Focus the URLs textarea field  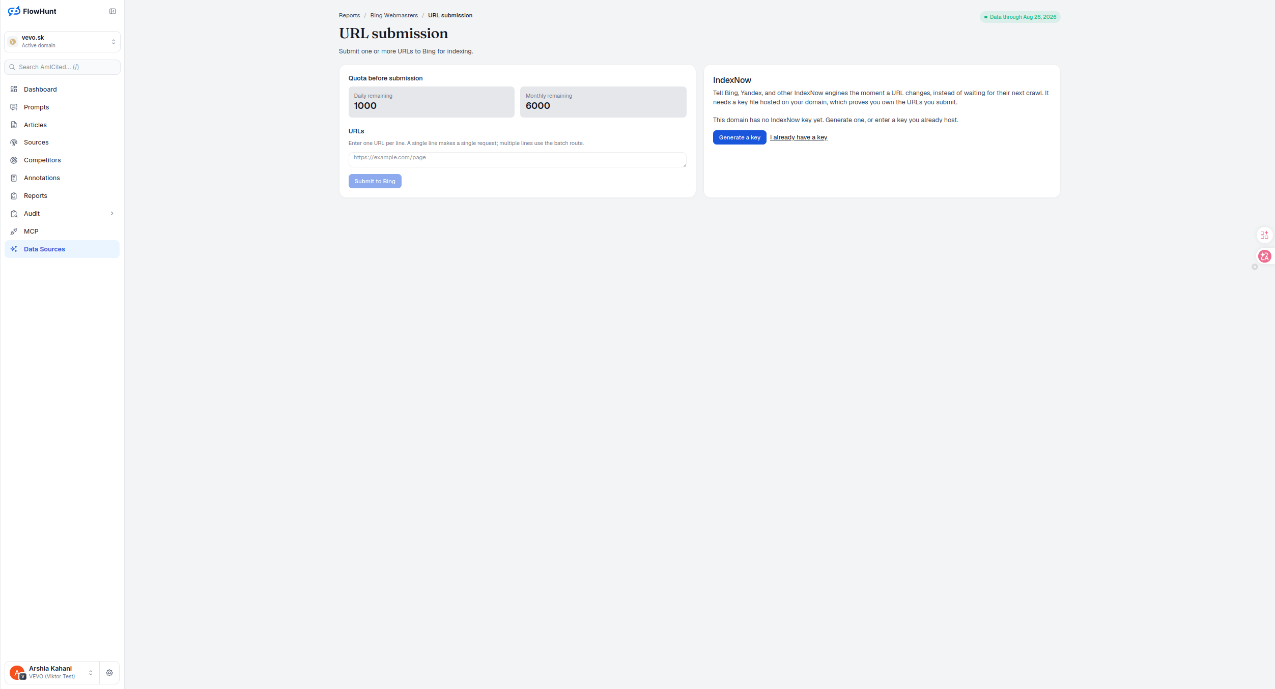517,160
